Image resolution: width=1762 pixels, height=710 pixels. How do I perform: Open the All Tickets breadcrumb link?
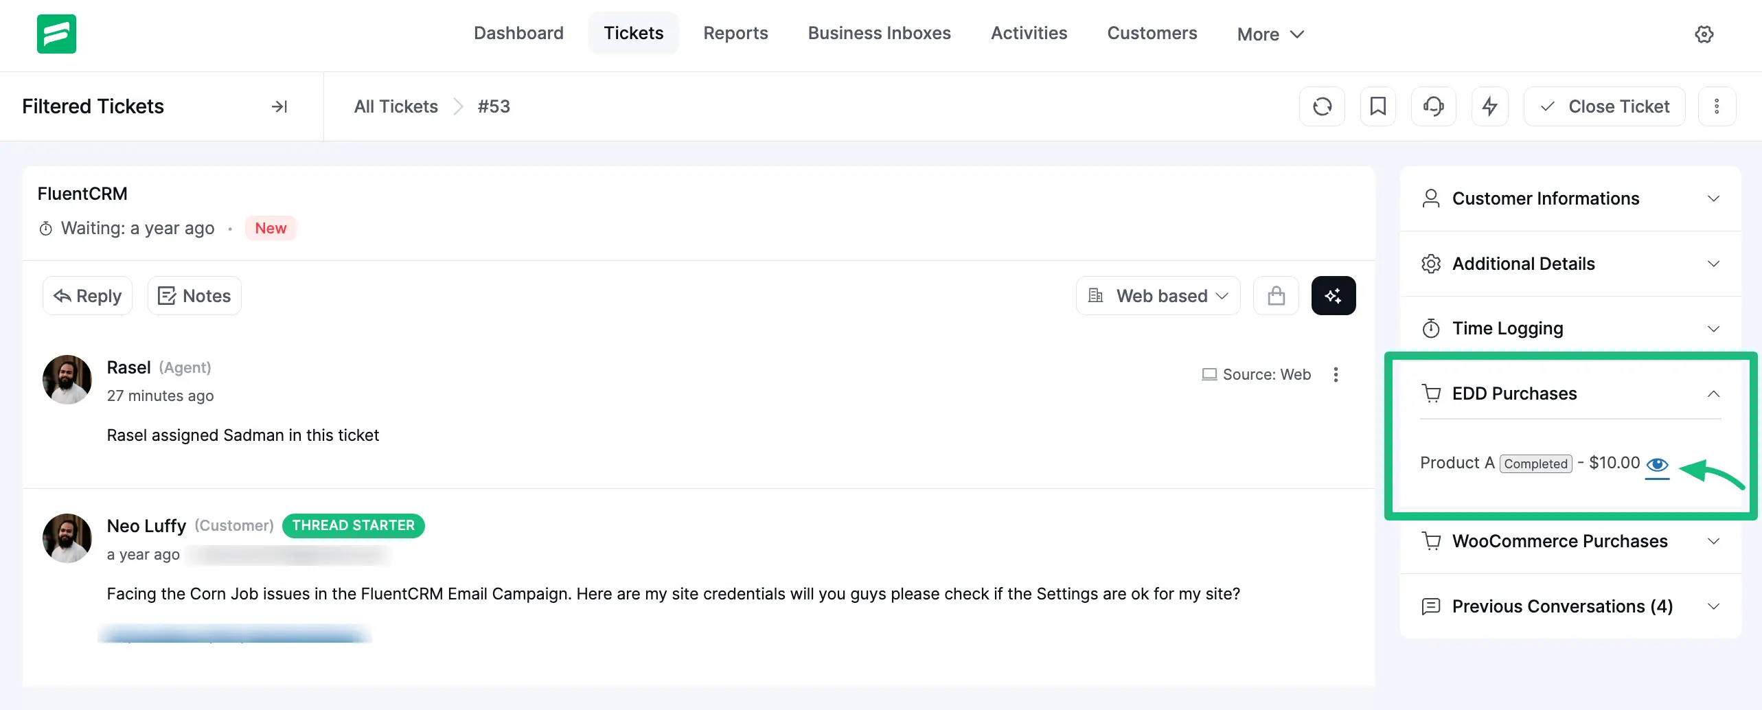tap(396, 106)
